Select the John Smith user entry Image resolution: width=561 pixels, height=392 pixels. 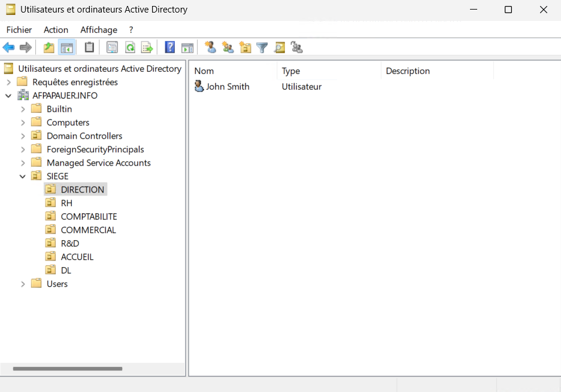coord(228,87)
